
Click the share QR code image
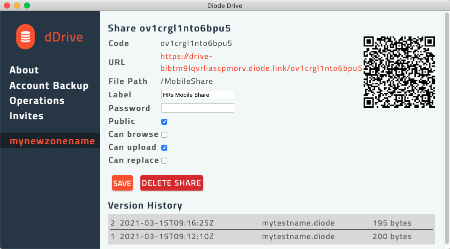coord(399,72)
